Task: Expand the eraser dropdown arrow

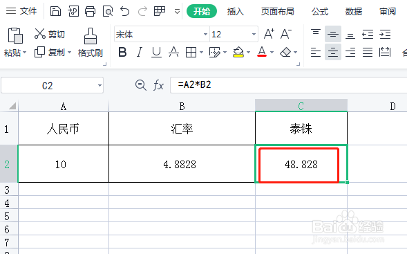Action: pos(295,53)
